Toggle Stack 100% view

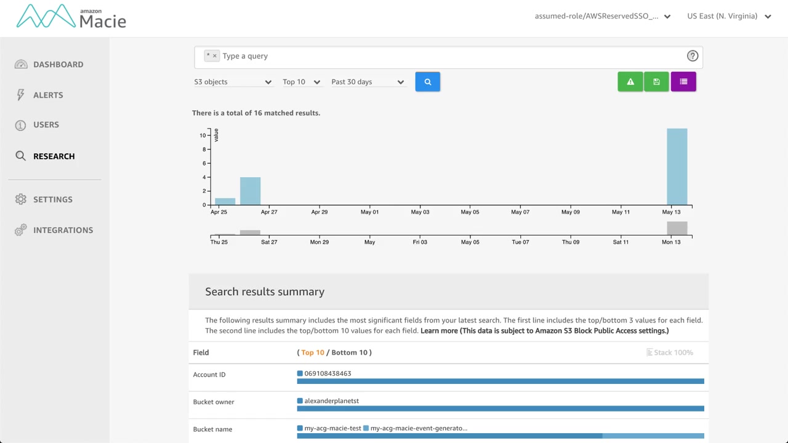(669, 353)
